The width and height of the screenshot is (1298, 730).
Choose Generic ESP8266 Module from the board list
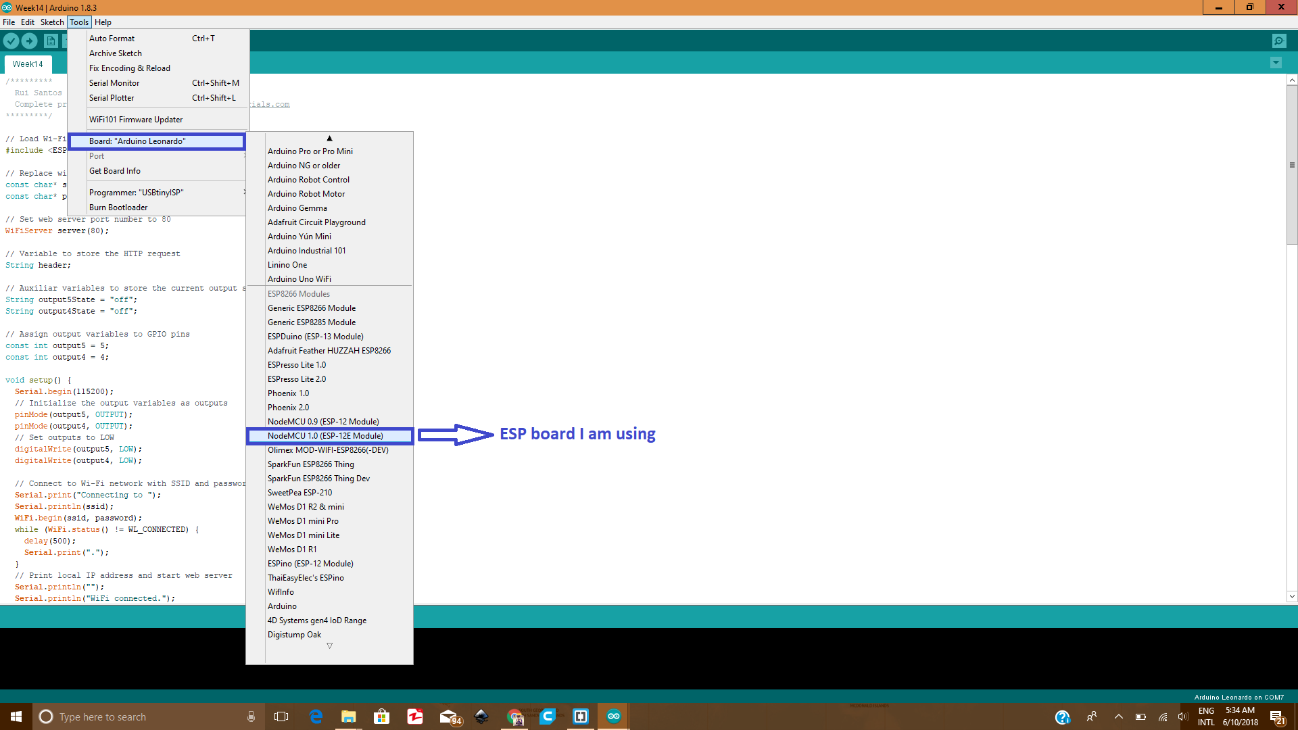[312, 308]
